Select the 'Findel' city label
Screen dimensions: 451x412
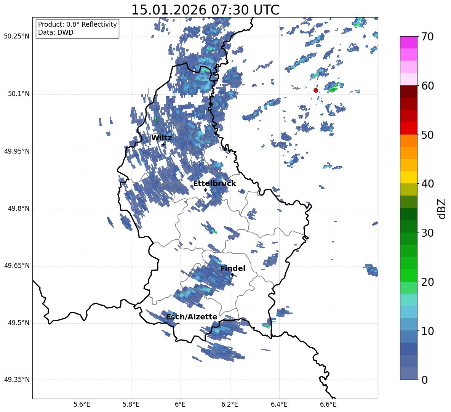[x=233, y=268]
